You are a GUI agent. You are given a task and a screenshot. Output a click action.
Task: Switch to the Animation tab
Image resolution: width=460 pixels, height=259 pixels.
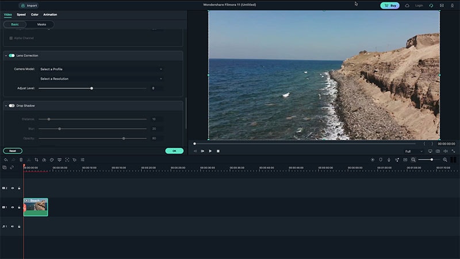[x=50, y=14]
